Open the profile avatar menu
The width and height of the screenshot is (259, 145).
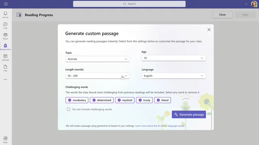(254, 4)
